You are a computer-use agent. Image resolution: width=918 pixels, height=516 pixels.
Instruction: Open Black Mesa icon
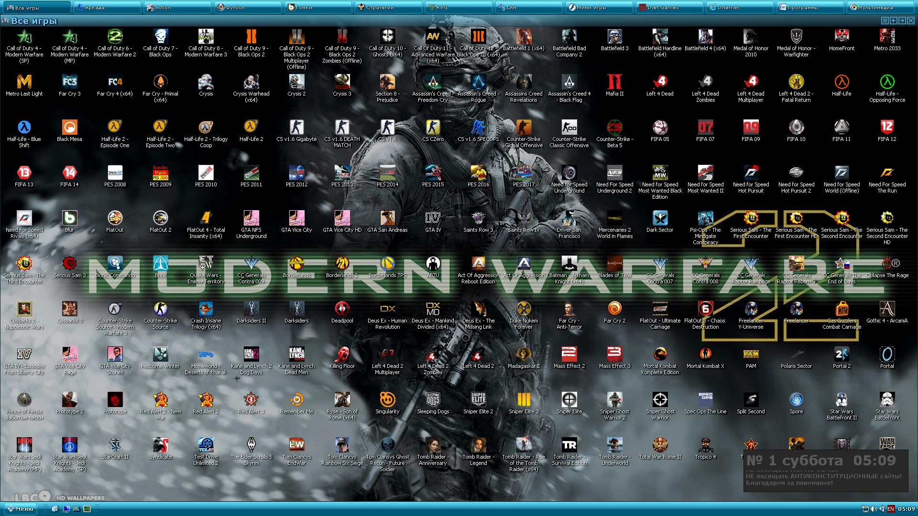click(69, 128)
